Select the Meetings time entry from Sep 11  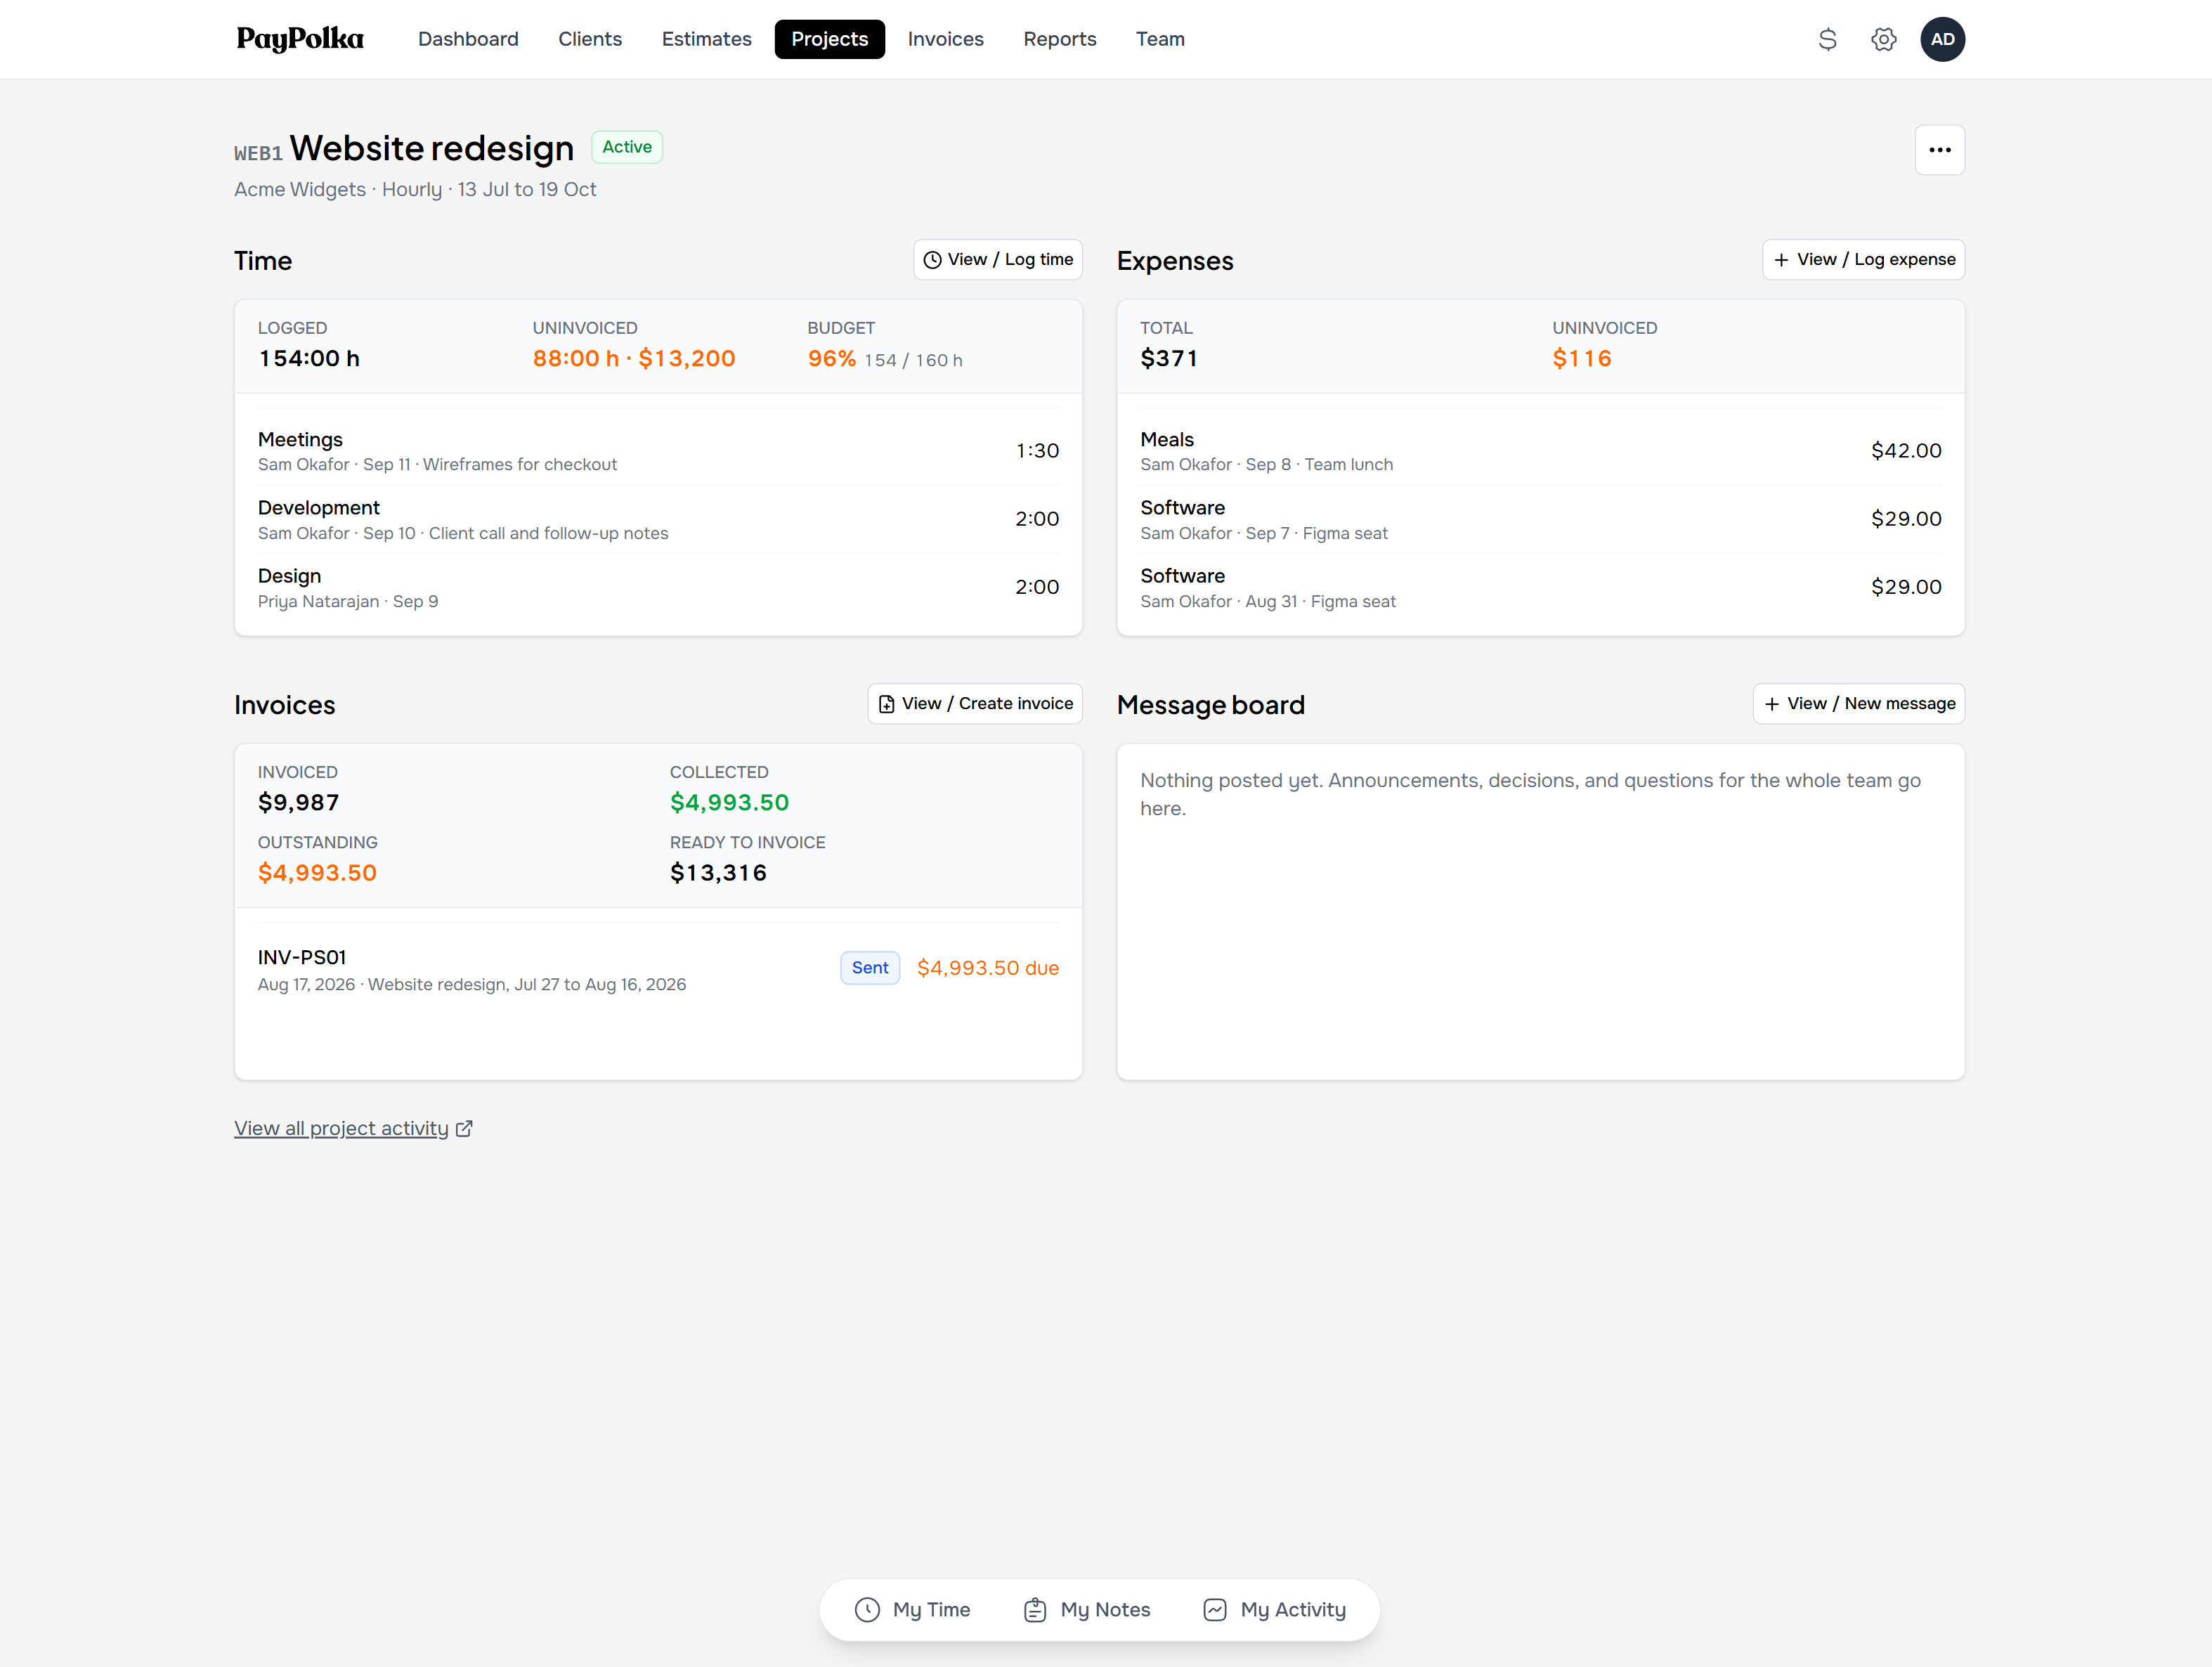(658, 451)
